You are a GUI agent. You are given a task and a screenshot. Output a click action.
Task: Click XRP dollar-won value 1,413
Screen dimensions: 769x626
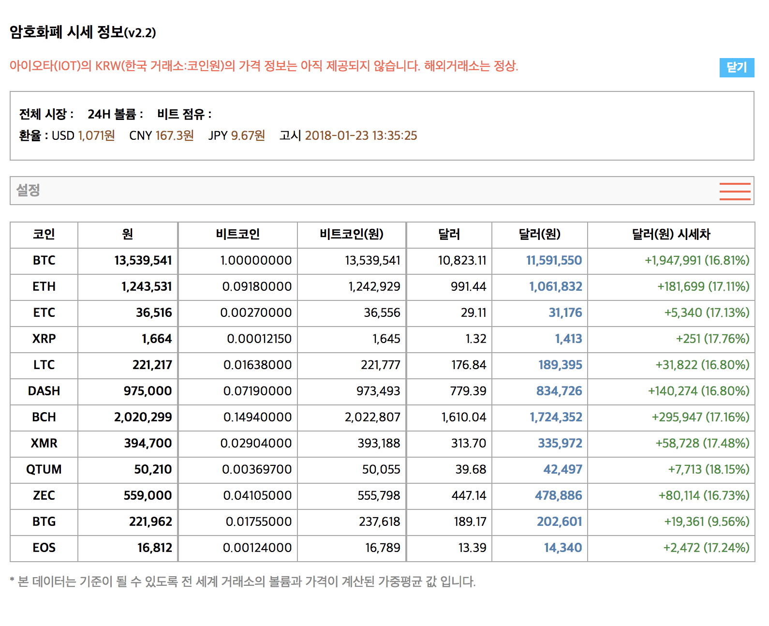click(x=568, y=339)
